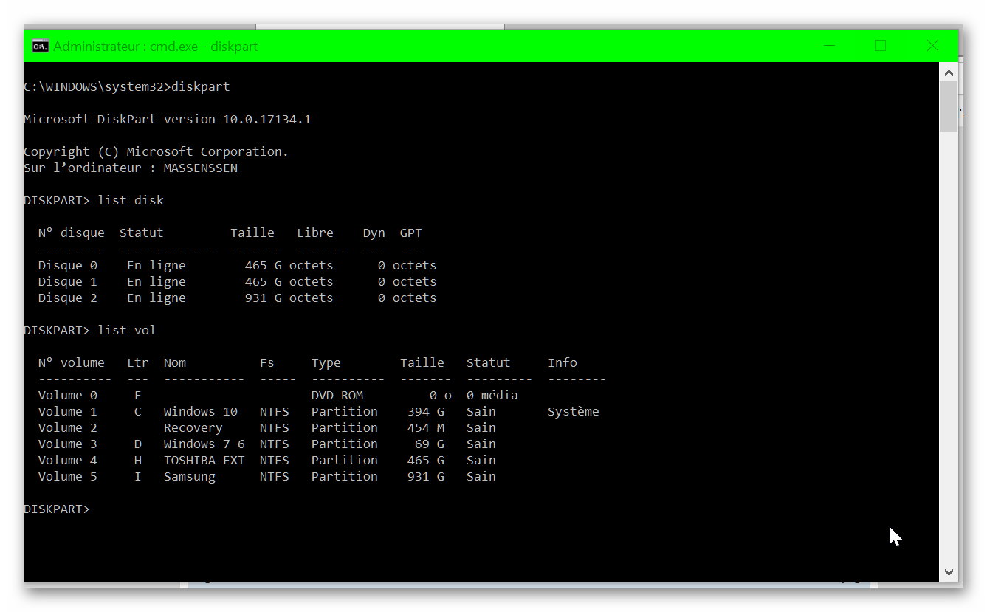Click 'Statut' header in disk table

point(142,233)
